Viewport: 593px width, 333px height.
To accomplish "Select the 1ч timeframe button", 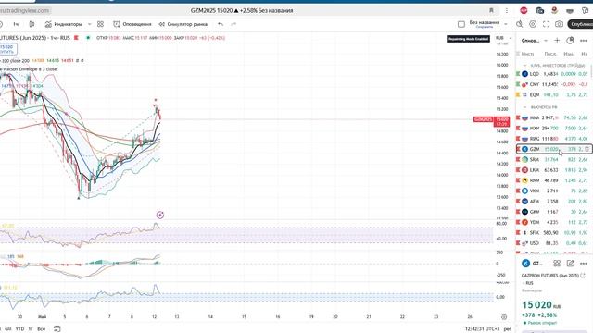I will tap(16, 24).
